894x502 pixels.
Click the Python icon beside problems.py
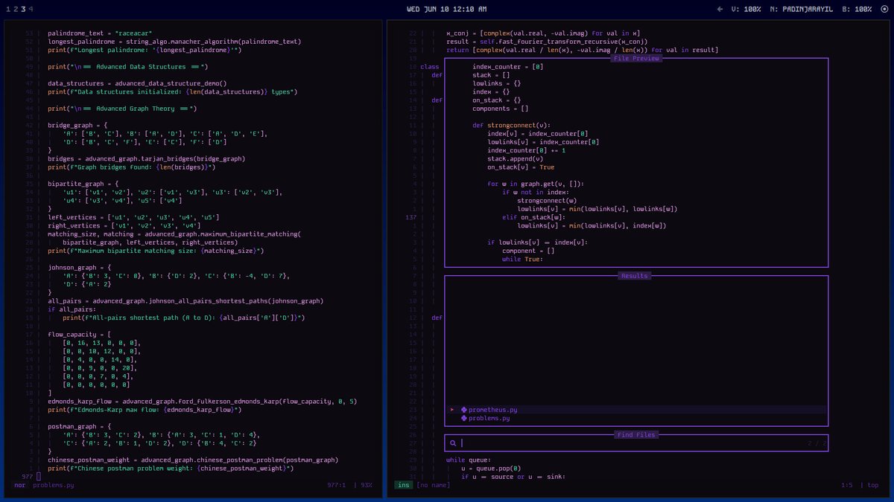pyautogui.click(x=464, y=419)
